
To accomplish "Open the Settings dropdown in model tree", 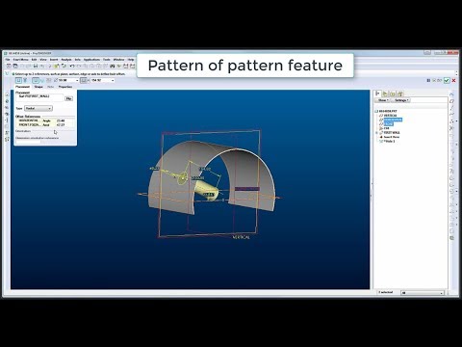I will 400,100.
